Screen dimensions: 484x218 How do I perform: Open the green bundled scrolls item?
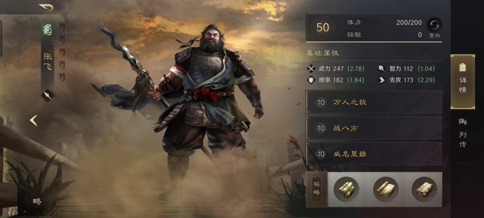tap(346, 189)
